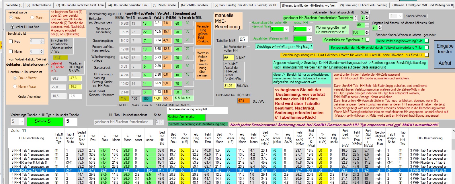Select Amplexuslähmung. komplett list entry
455x184 pixels.
[x=198, y=110]
